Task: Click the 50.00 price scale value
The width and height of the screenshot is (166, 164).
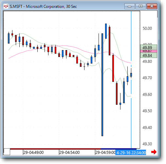Action: [147, 28]
